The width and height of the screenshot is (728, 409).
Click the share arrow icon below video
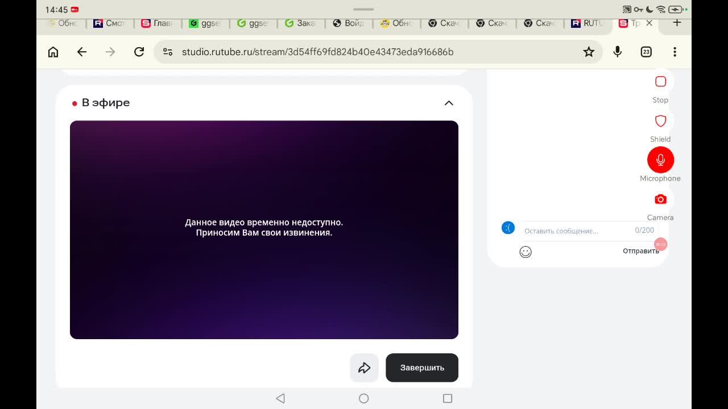tap(364, 368)
